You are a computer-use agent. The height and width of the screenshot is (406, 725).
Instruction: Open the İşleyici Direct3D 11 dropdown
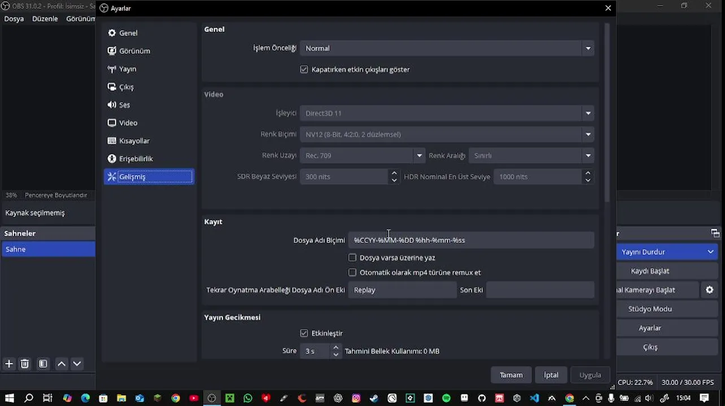pyautogui.click(x=447, y=113)
